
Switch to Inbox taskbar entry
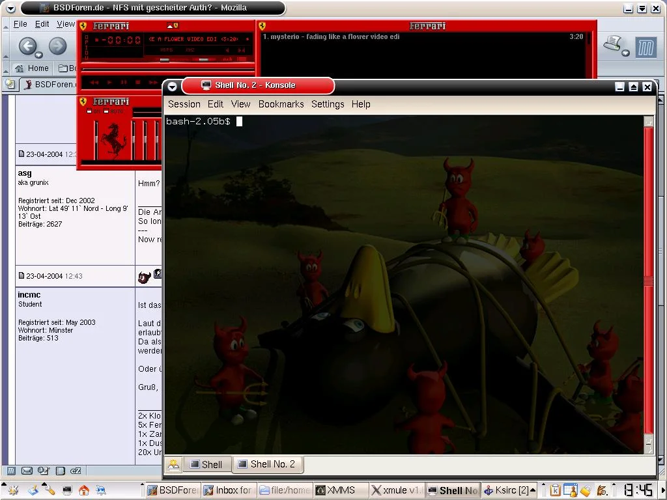(227, 490)
